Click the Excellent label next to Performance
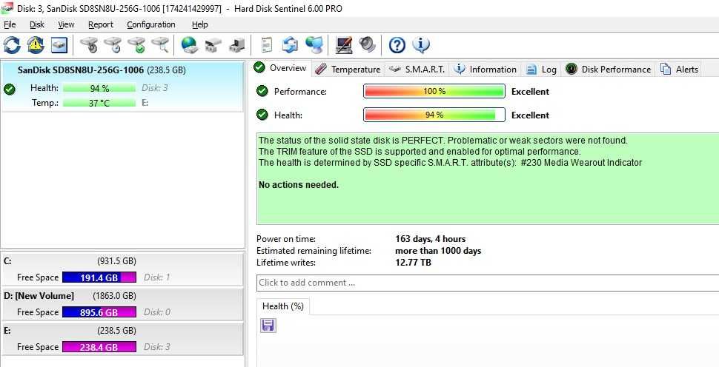The height and width of the screenshot is (367, 719). (530, 92)
